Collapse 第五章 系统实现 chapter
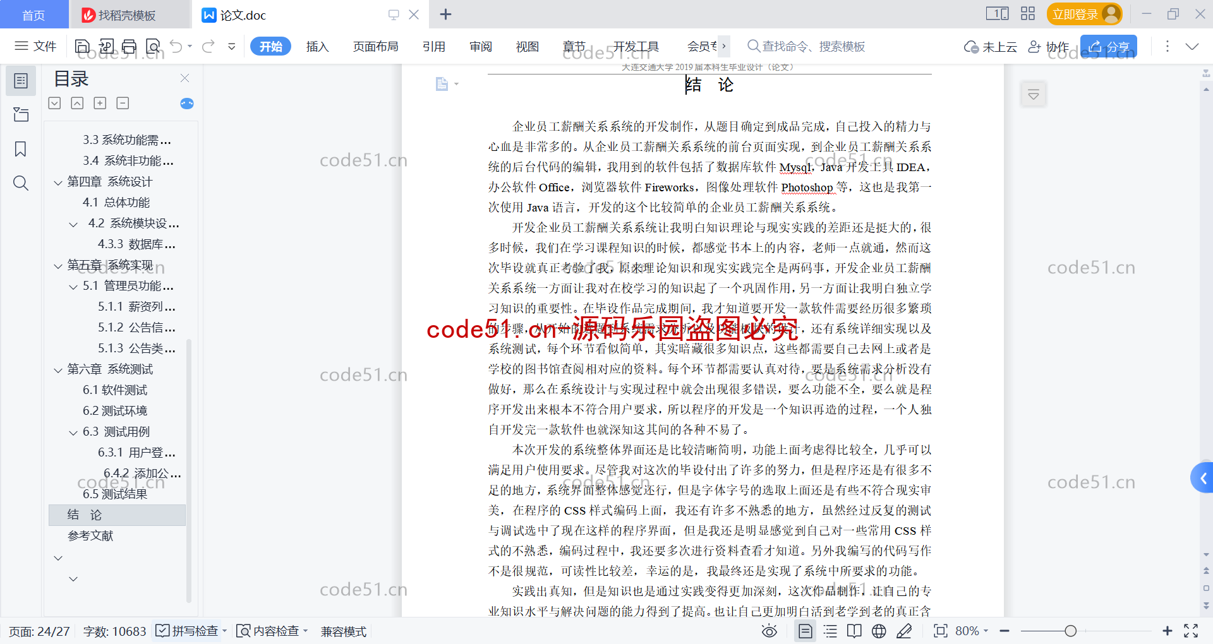 click(x=58, y=266)
